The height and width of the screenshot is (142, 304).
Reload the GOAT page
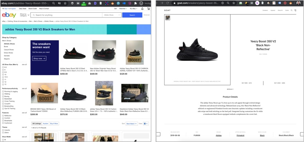point(168,3)
